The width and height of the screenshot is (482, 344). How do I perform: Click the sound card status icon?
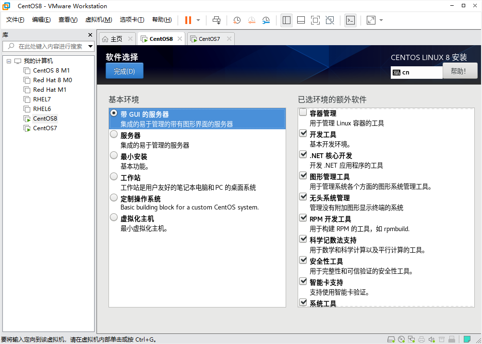(x=432, y=340)
